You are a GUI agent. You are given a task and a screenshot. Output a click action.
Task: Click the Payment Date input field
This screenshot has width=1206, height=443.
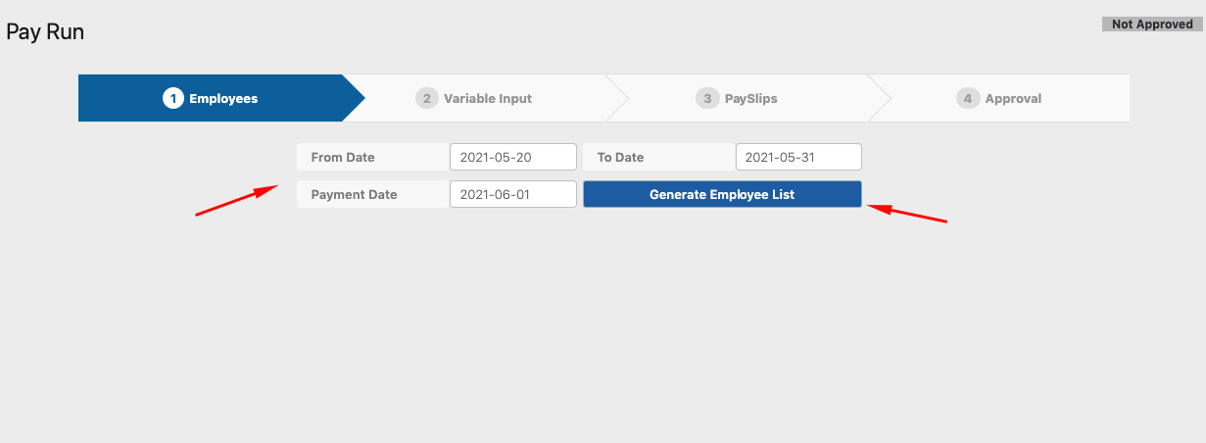(x=513, y=194)
